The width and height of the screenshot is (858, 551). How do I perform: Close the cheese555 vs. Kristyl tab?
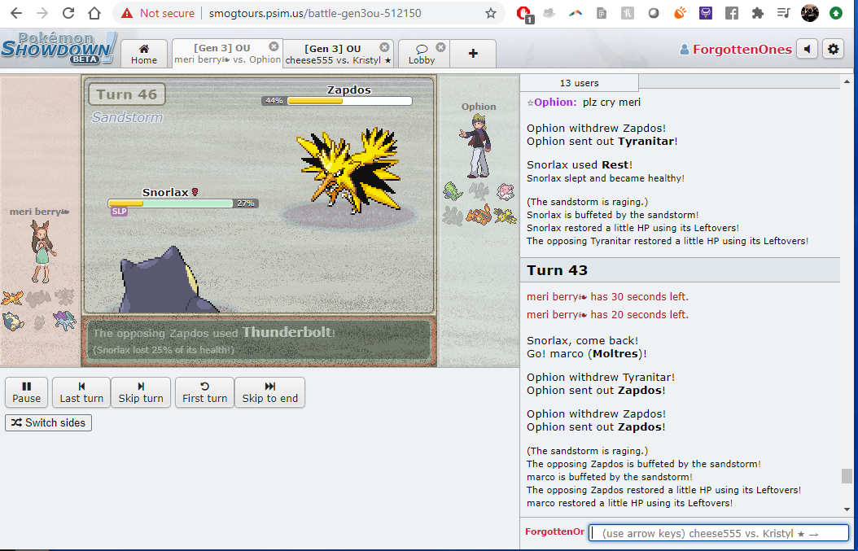coord(385,47)
